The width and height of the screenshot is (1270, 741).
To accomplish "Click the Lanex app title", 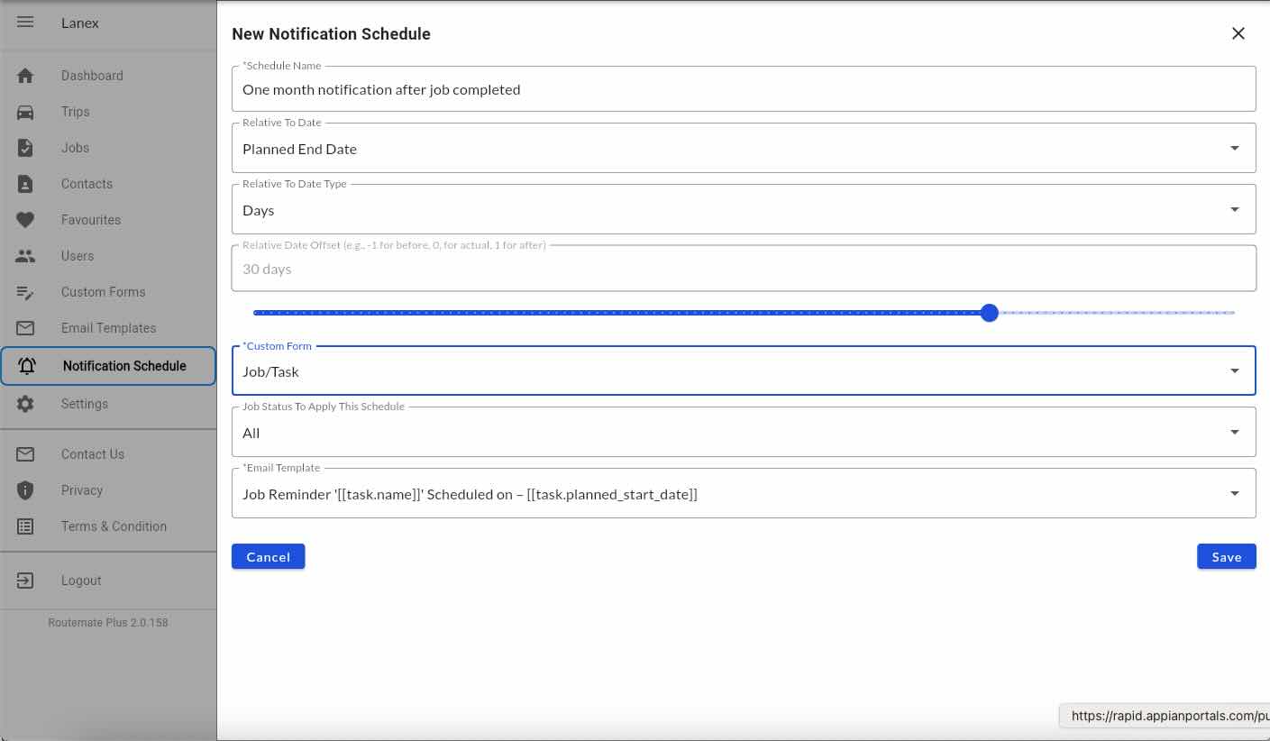I will coord(80,23).
